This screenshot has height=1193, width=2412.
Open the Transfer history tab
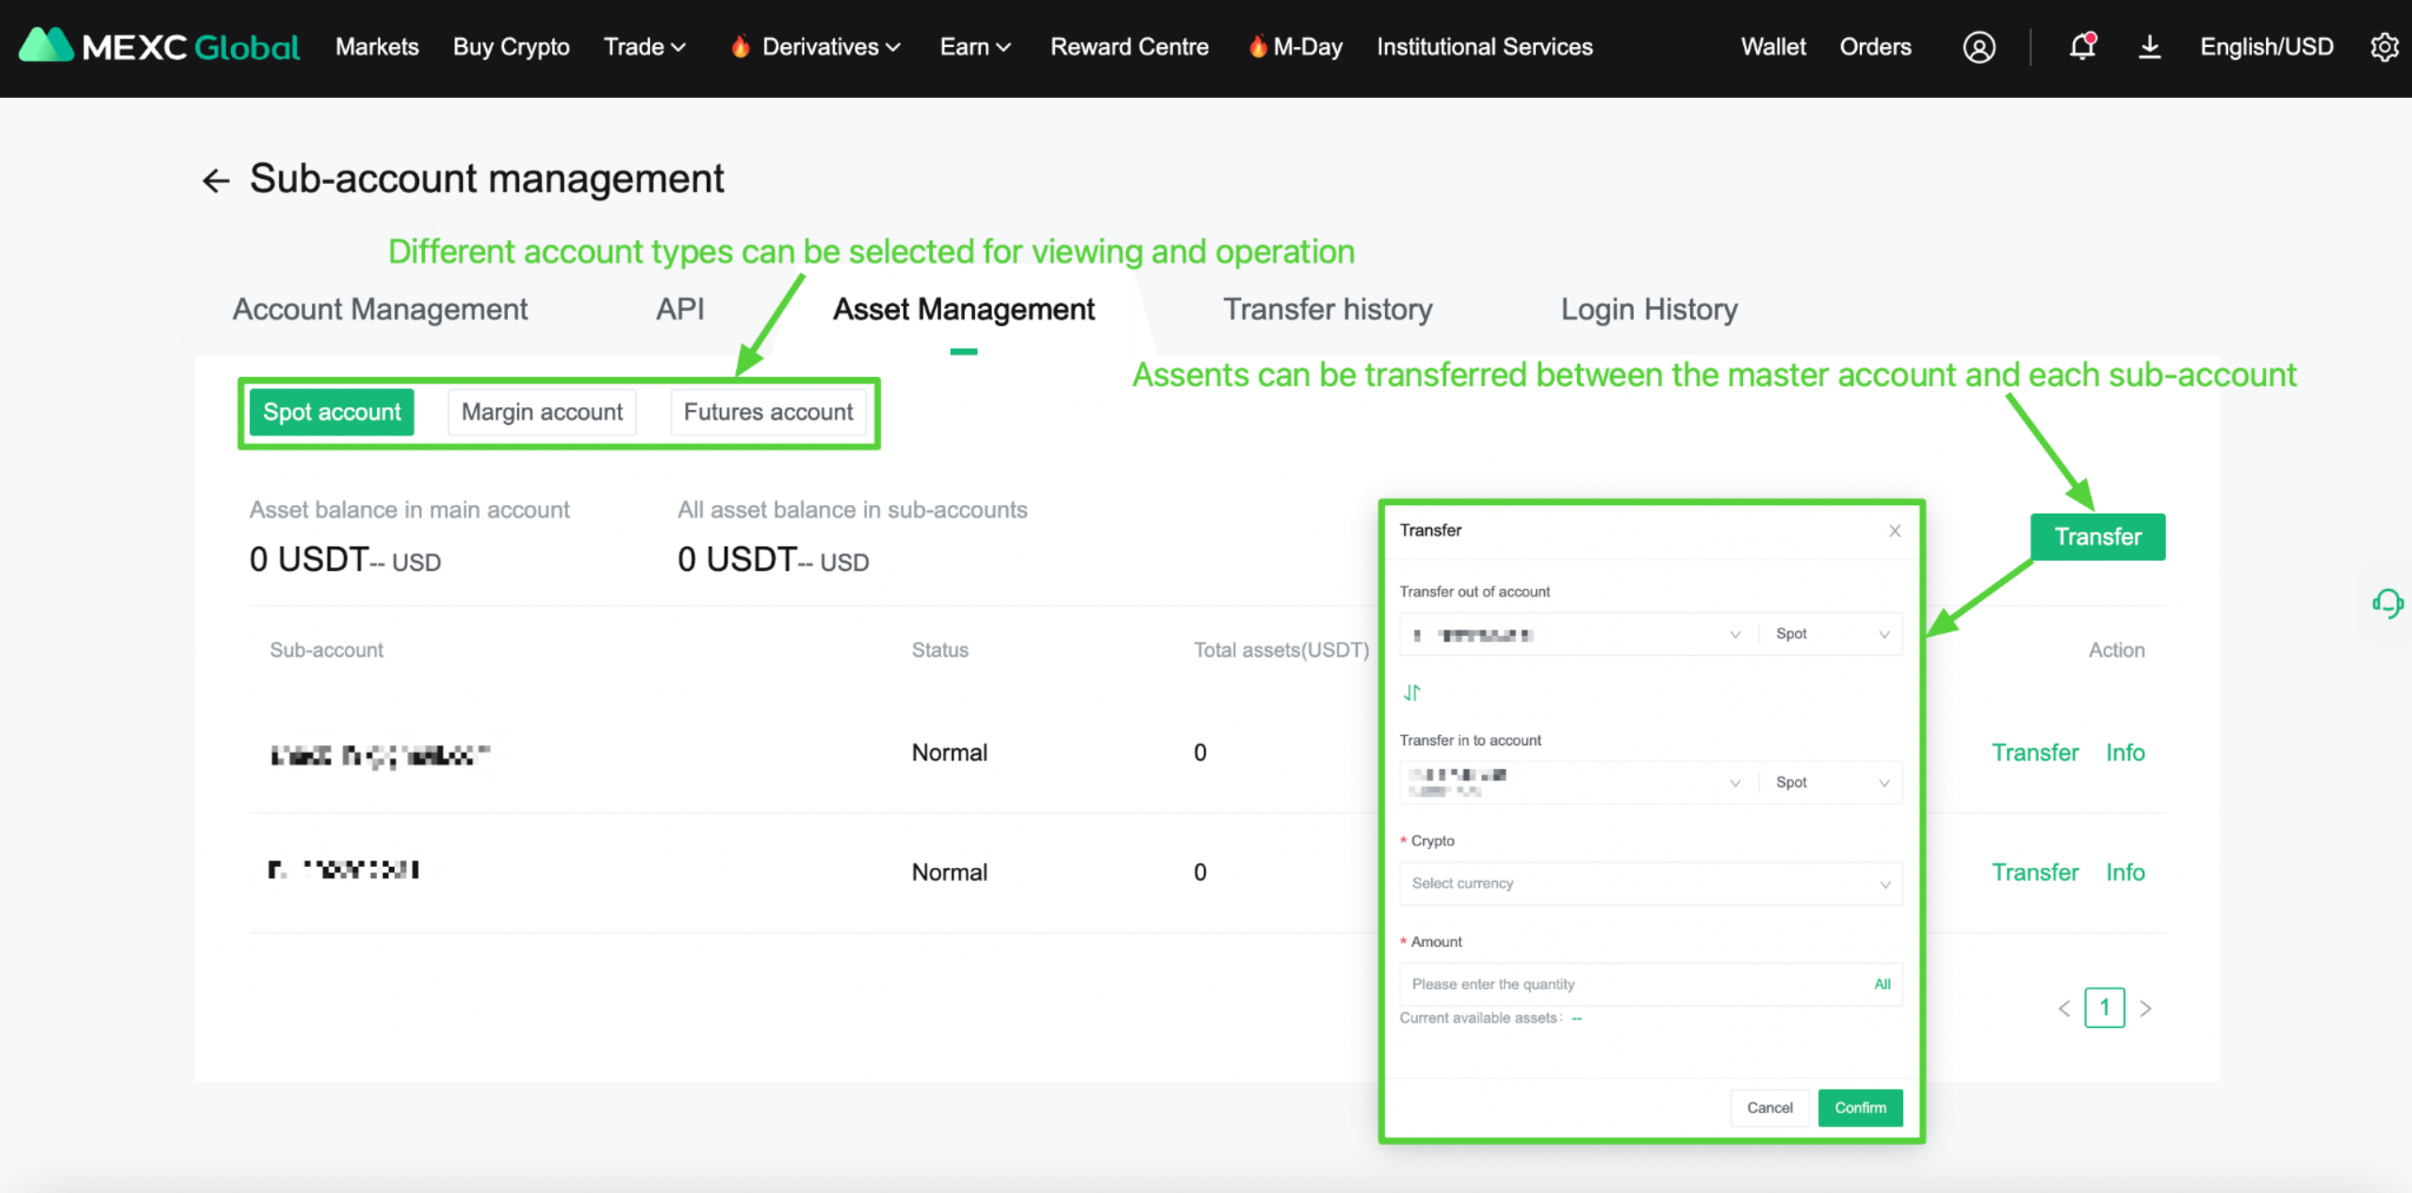click(1328, 309)
